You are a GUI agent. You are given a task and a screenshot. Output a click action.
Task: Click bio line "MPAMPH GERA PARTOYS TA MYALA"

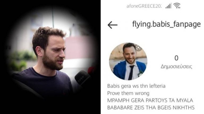[x=150, y=101]
